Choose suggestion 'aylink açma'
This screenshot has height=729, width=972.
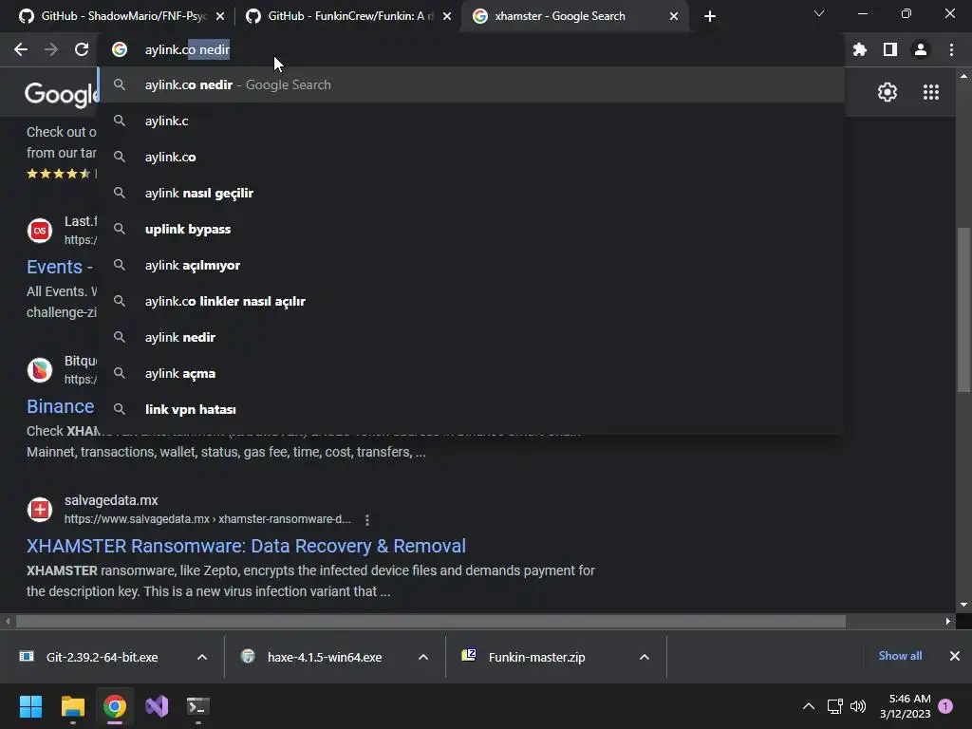[473, 373]
